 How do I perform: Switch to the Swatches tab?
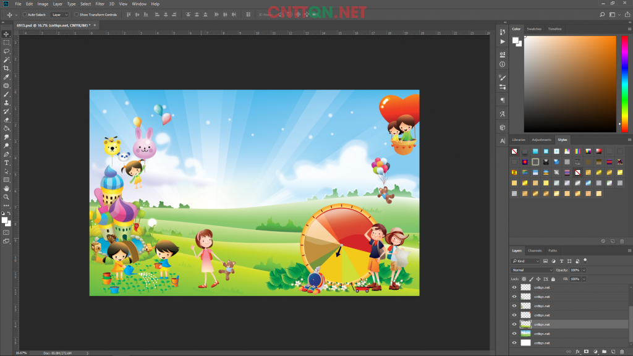pos(533,29)
